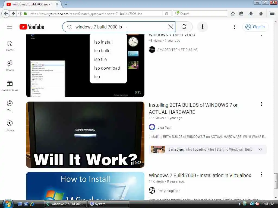Screen dimensions: 278x208
Task: Switch to System taskbar window
Action: click(109, 204)
